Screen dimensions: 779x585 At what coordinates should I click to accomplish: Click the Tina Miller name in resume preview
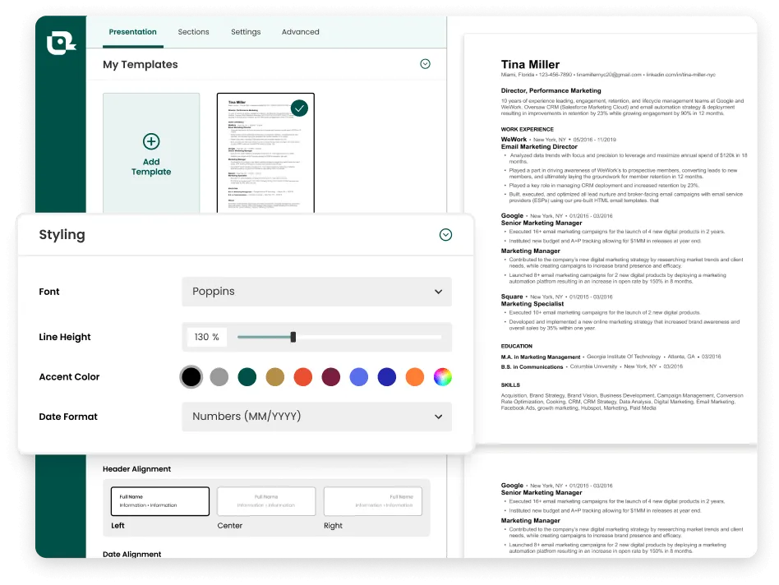pyautogui.click(x=530, y=65)
